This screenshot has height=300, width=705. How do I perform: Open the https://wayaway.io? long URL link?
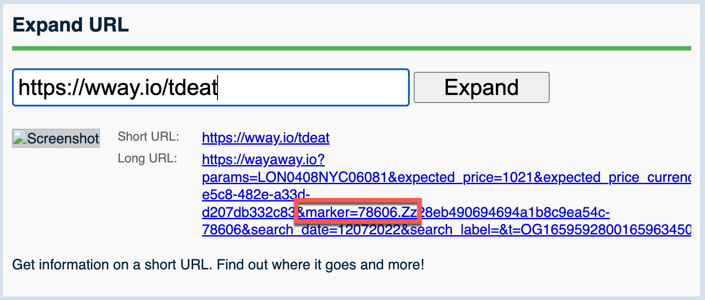click(263, 159)
